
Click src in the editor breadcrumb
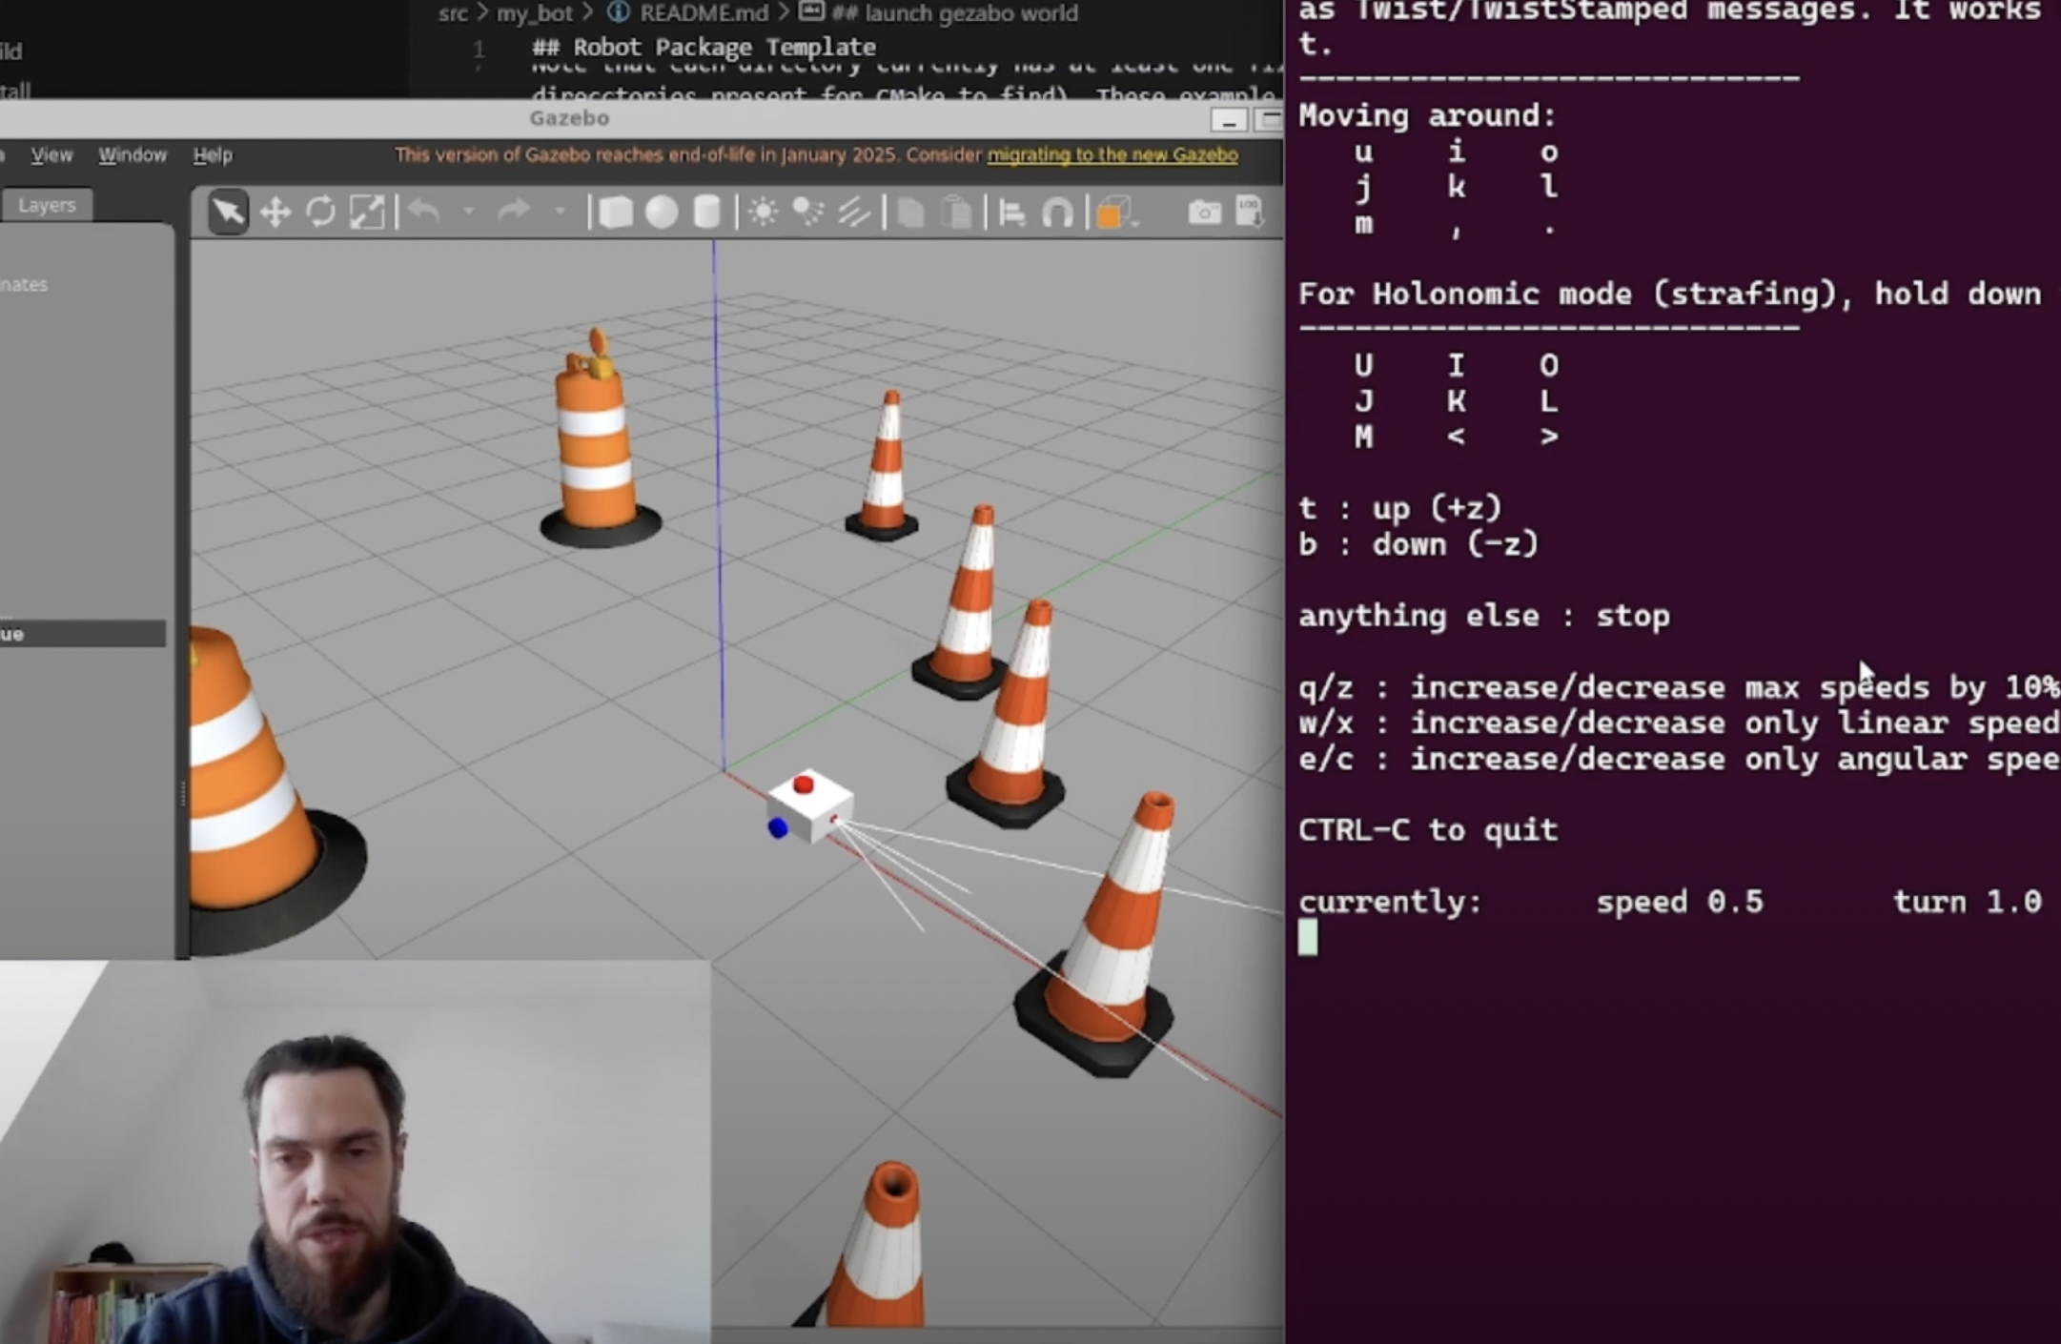[x=453, y=12]
